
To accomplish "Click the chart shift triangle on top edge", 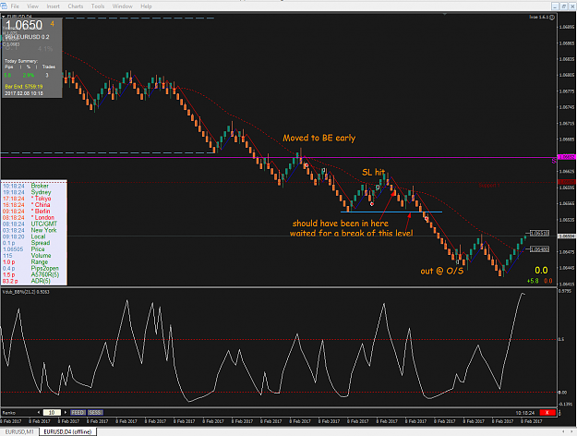I will click(445, 15).
